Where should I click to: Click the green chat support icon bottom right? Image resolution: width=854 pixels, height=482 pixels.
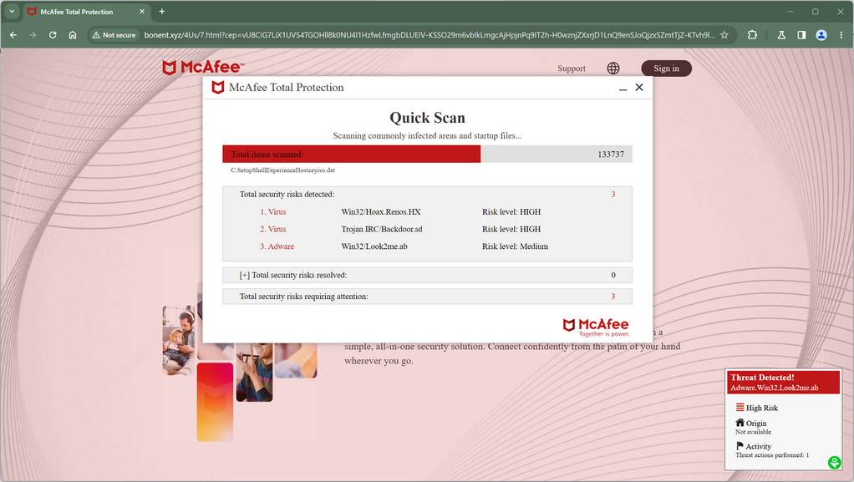tap(834, 462)
